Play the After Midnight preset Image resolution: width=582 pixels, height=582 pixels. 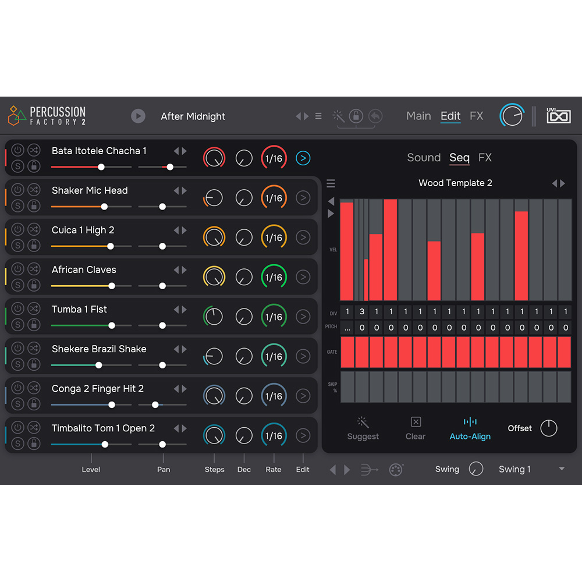138,116
